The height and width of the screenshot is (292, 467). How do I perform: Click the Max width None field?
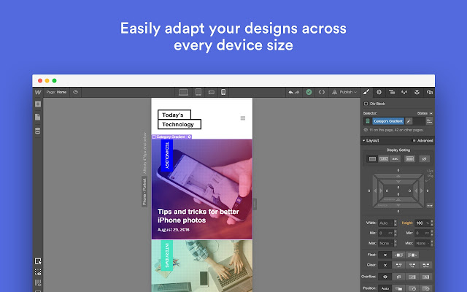click(385, 243)
